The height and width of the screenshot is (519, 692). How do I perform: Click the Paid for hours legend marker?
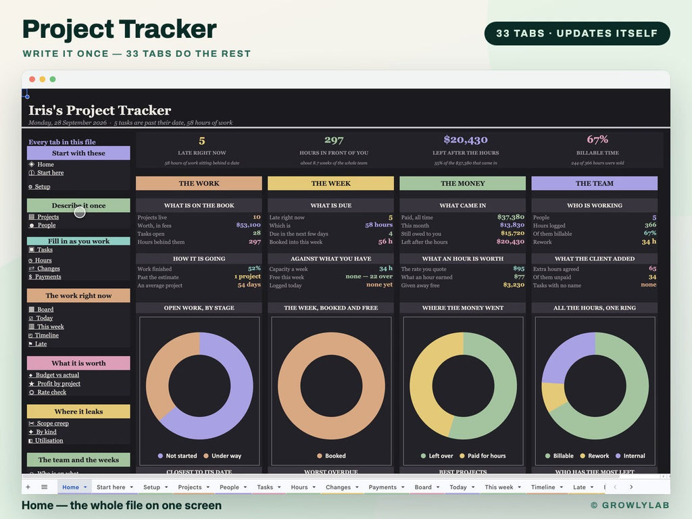click(462, 456)
